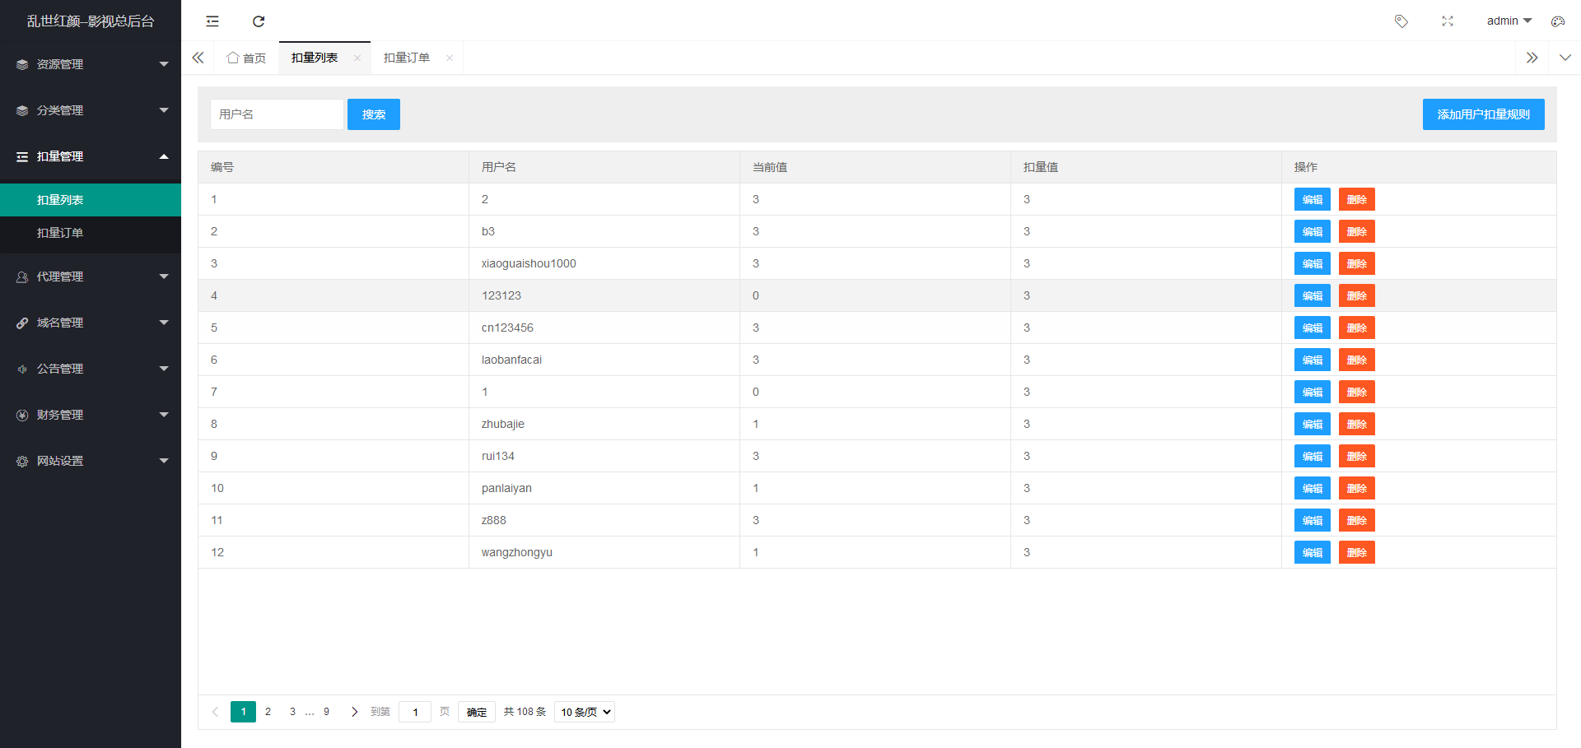This screenshot has height=748, width=1581.
Task: Collapse the sidebar with the menu toggle icon
Action: (x=212, y=21)
